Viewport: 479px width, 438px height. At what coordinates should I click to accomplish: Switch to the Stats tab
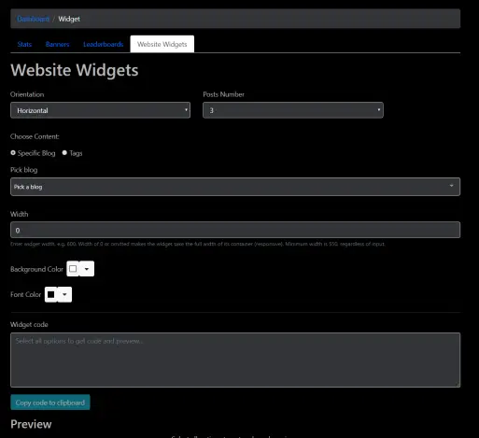pos(24,44)
